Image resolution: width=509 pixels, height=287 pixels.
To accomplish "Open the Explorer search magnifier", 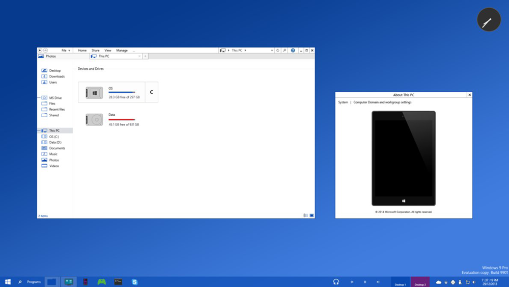I will [x=285, y=50].
